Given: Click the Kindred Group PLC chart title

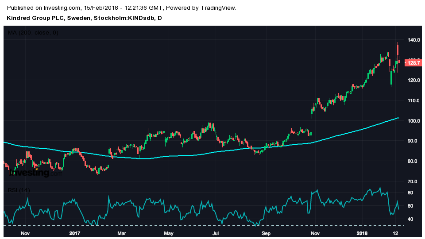Looking at the screenshot, I should tap(84, 18).
